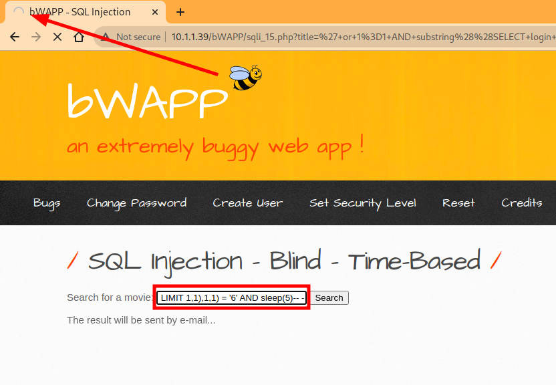Viewport: 556px width, 385px height.
Task: Click 'The result will be sent by e-mail...' text
Action: tap(141, 320)
